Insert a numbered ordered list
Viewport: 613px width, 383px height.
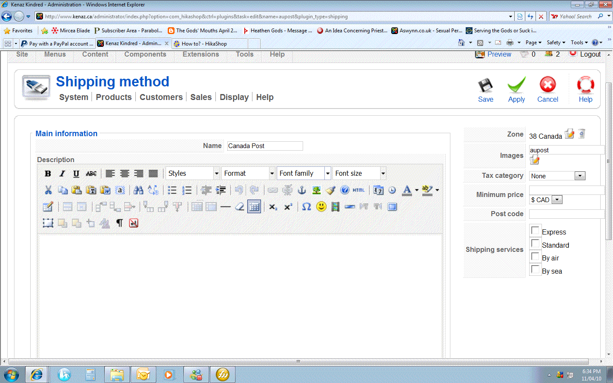point(186,190)
